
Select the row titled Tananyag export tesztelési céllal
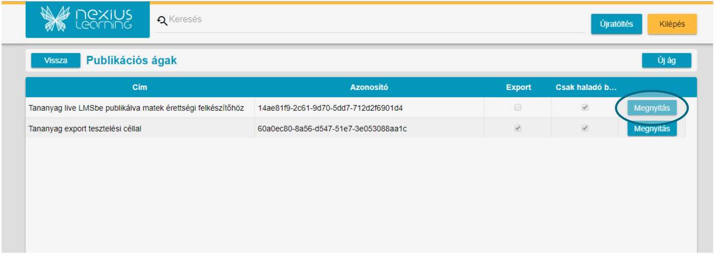[85, 129]
